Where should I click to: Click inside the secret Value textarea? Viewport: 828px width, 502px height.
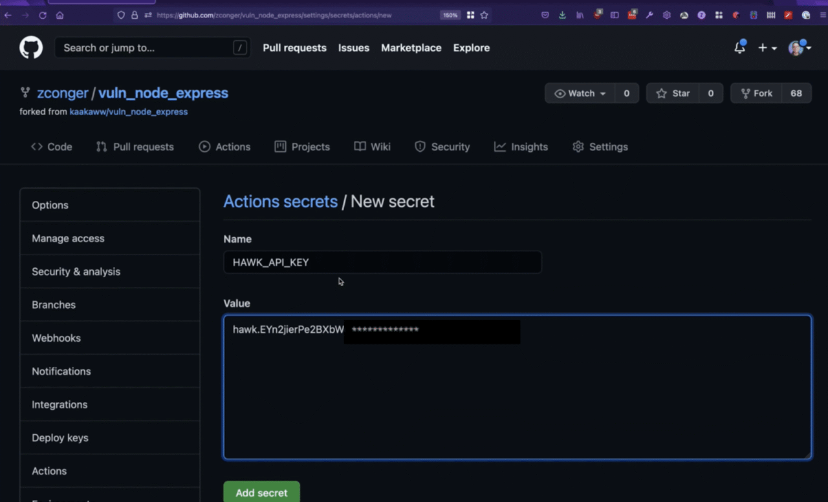(x=517, y=387)
